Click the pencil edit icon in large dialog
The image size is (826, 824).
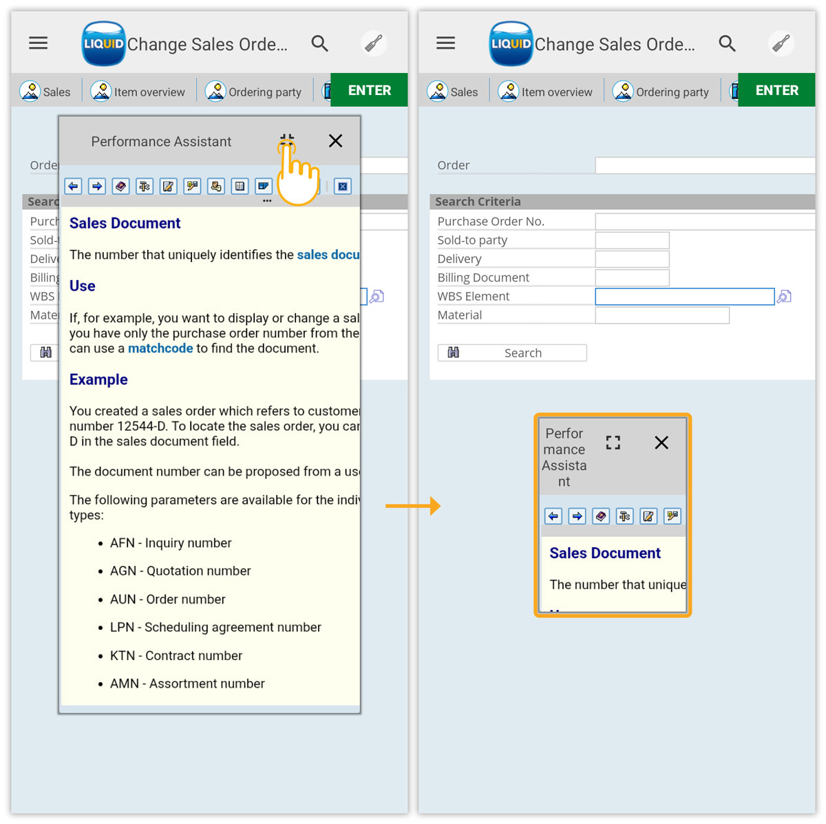pyautogui.click(x=169, y=186)
